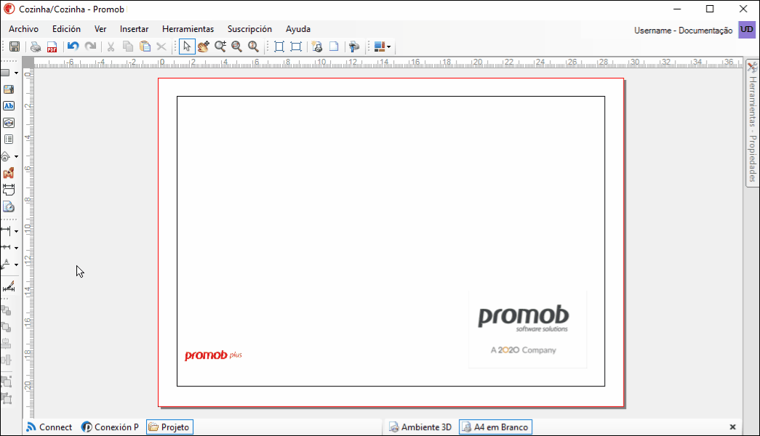This screenshot has height=436, width=760.
Task: Click the zoom in magnifier
Action: point(220,47)
